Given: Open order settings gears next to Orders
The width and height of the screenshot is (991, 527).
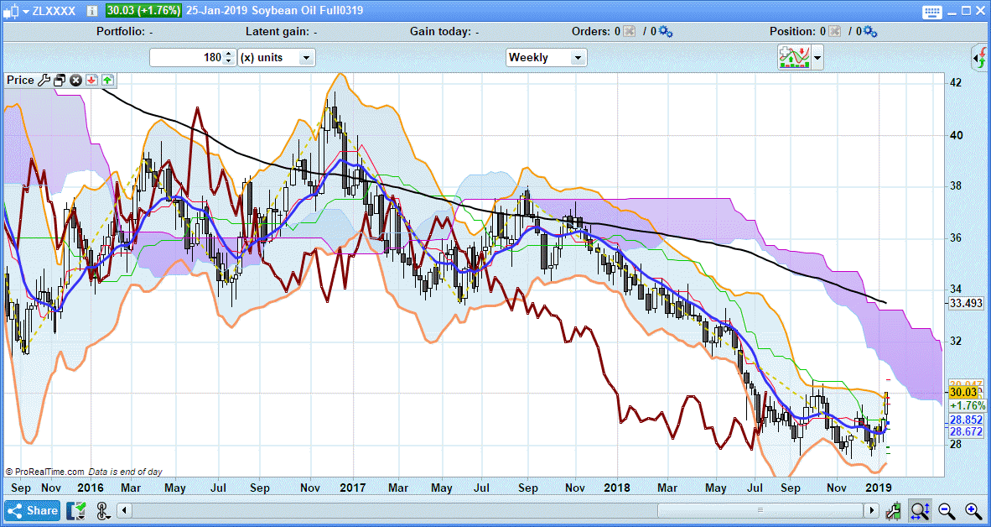Looking at the screenshot, I should [x=666, y=31].
